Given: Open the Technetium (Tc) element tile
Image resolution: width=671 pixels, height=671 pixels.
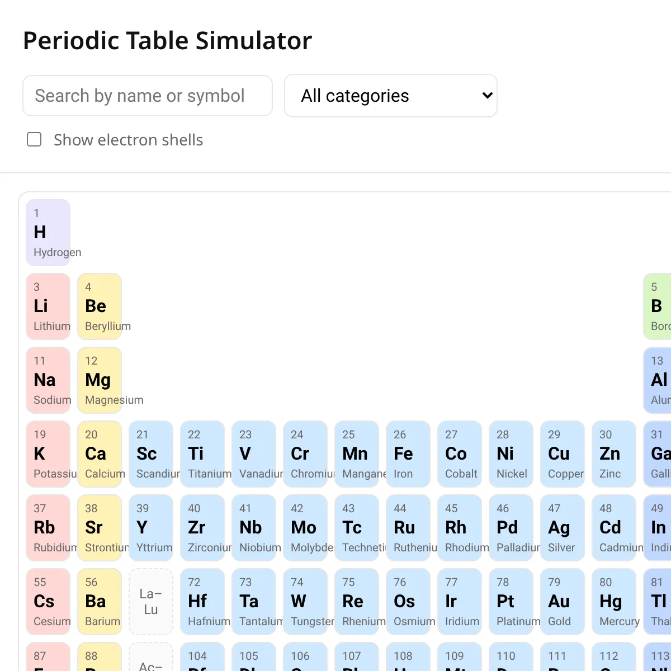Looking at the screenshot, I should click(x=357, y=528).
